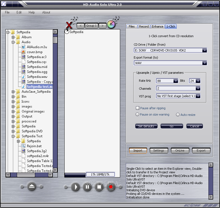Screen dimensions: 220x208
Task: Collapse the Softpedia Test folder
Action: (x=13, y=136)
